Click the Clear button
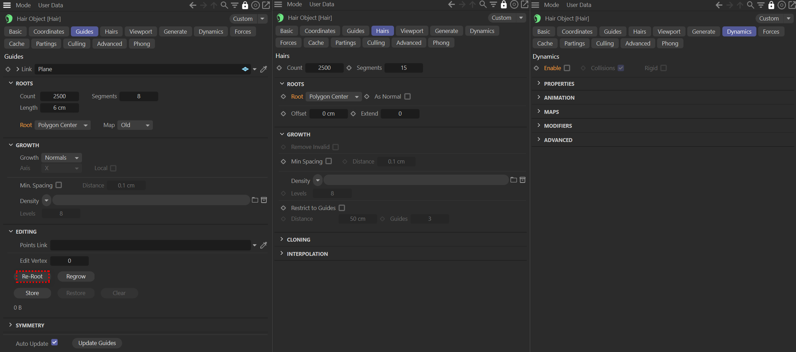 point(119,293)
